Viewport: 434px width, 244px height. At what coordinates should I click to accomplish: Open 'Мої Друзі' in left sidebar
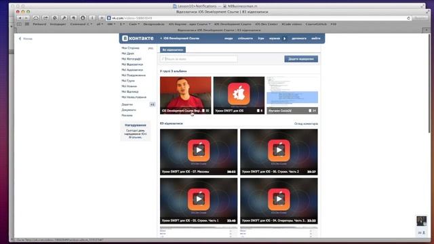click(127, 54)
